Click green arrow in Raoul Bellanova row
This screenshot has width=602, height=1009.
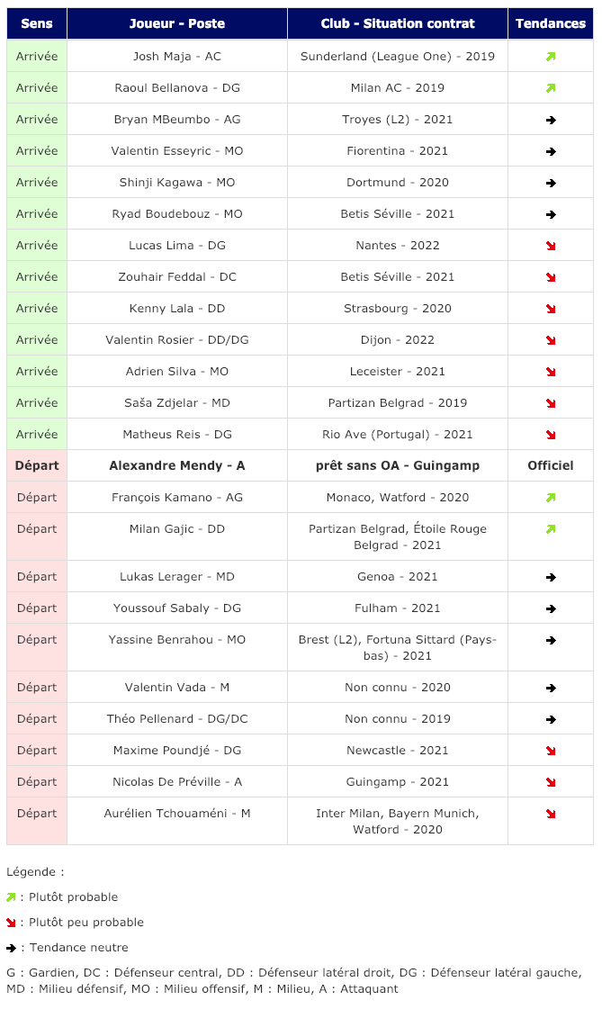click(x=551, y=88)
